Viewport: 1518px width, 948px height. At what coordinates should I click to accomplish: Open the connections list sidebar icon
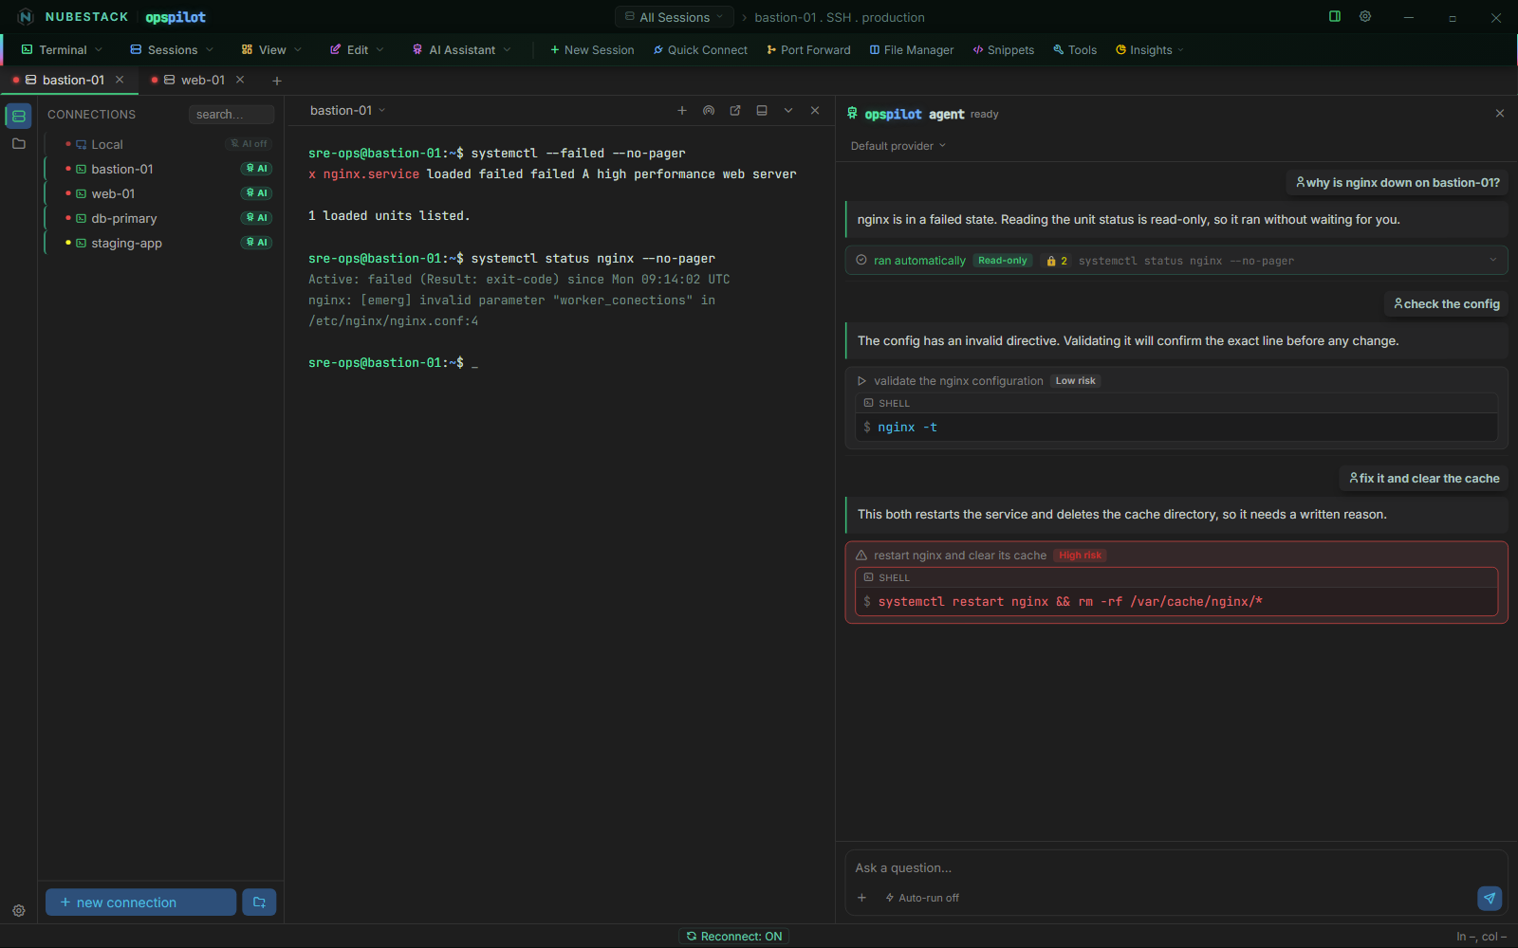point(19,116)
